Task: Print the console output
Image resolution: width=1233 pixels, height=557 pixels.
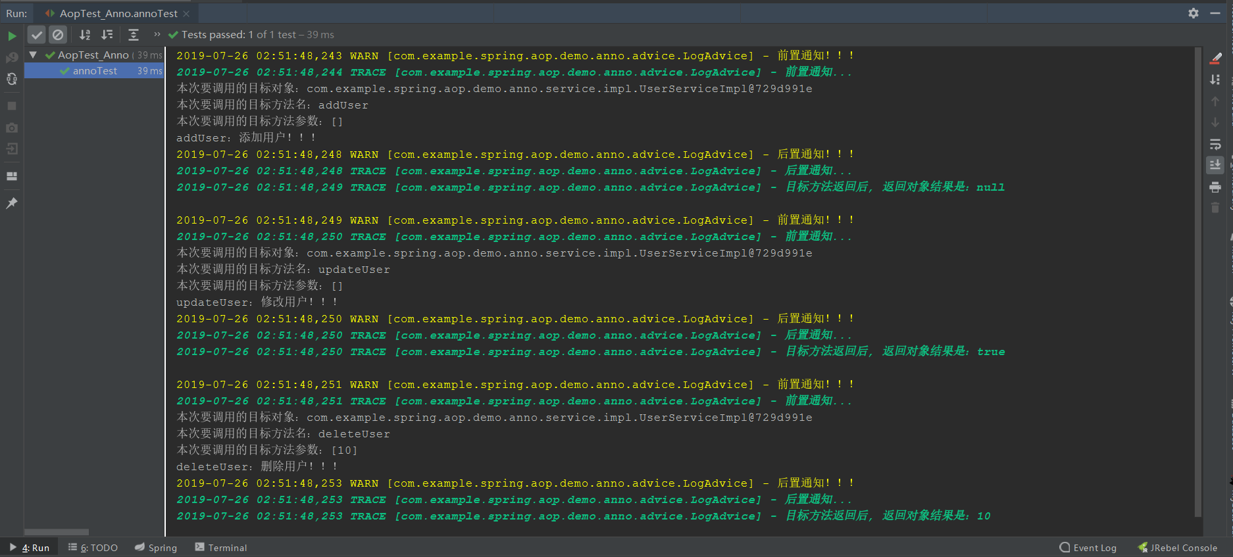Action: (x=1215, y=187)
